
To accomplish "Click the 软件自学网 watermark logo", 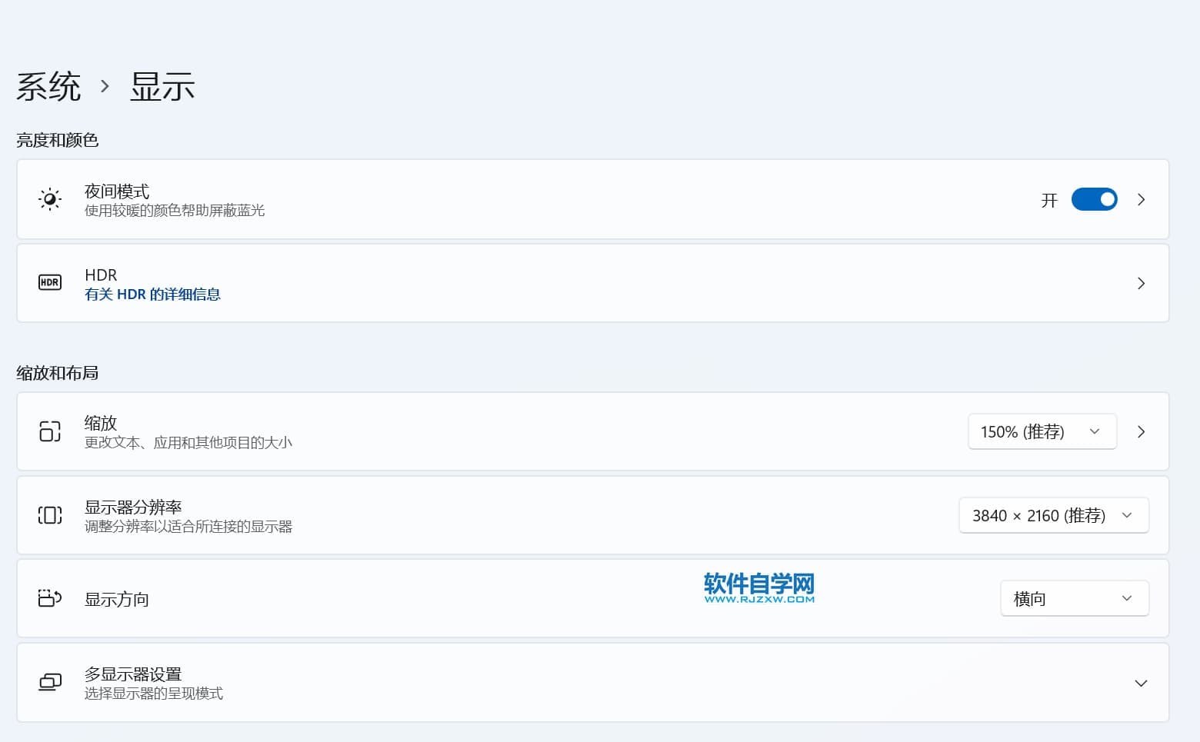I will click(759, 588).
